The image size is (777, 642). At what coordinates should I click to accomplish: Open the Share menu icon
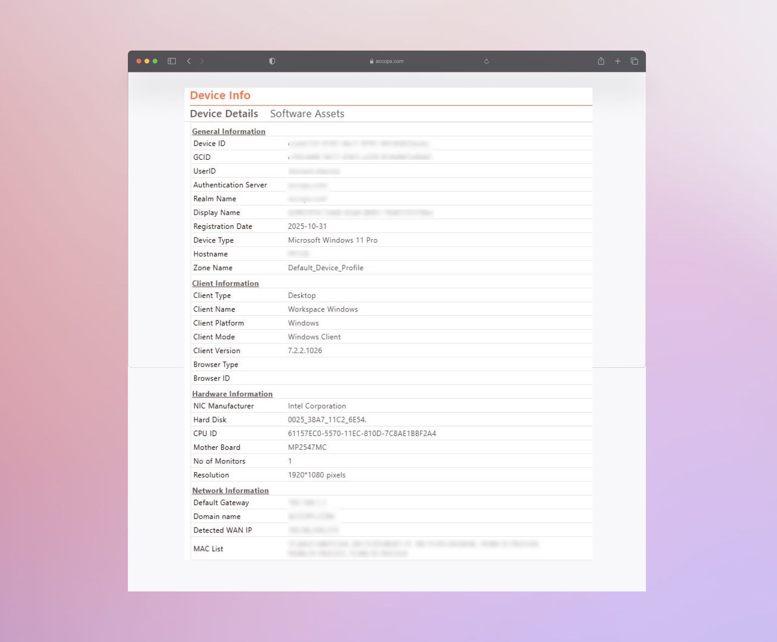(601, 61)
